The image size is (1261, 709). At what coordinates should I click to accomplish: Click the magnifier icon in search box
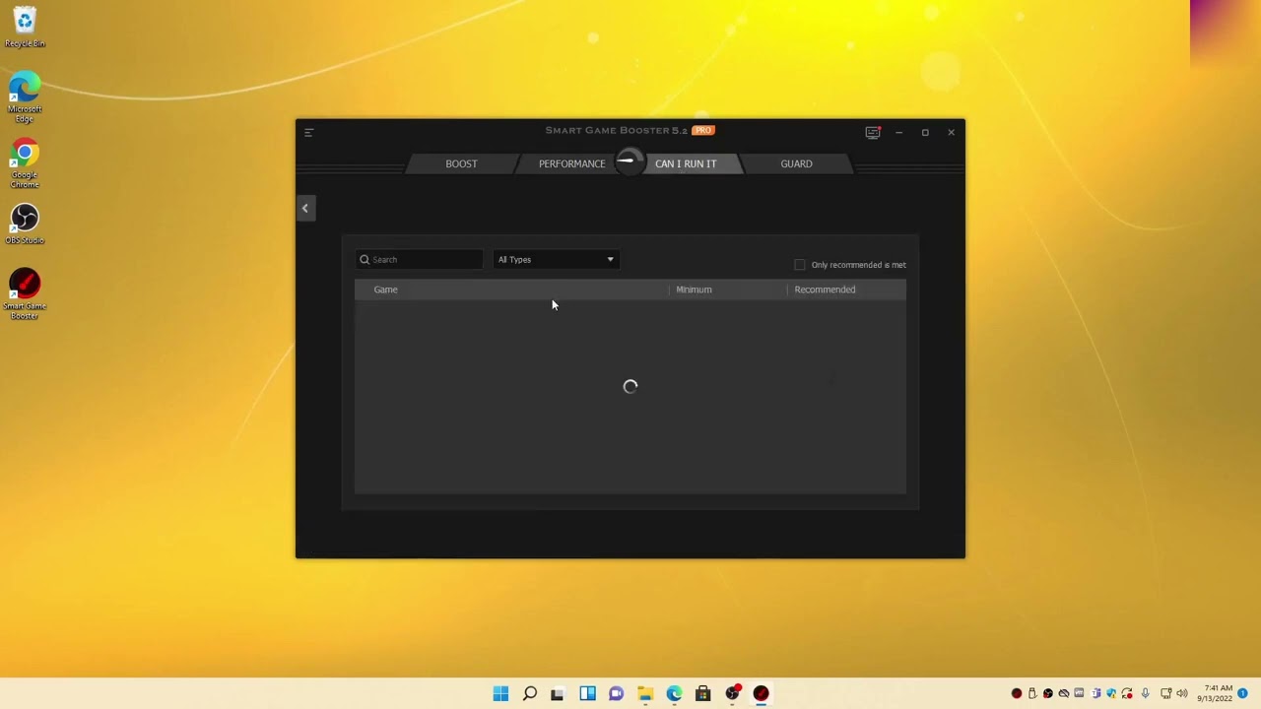point(365,260)
